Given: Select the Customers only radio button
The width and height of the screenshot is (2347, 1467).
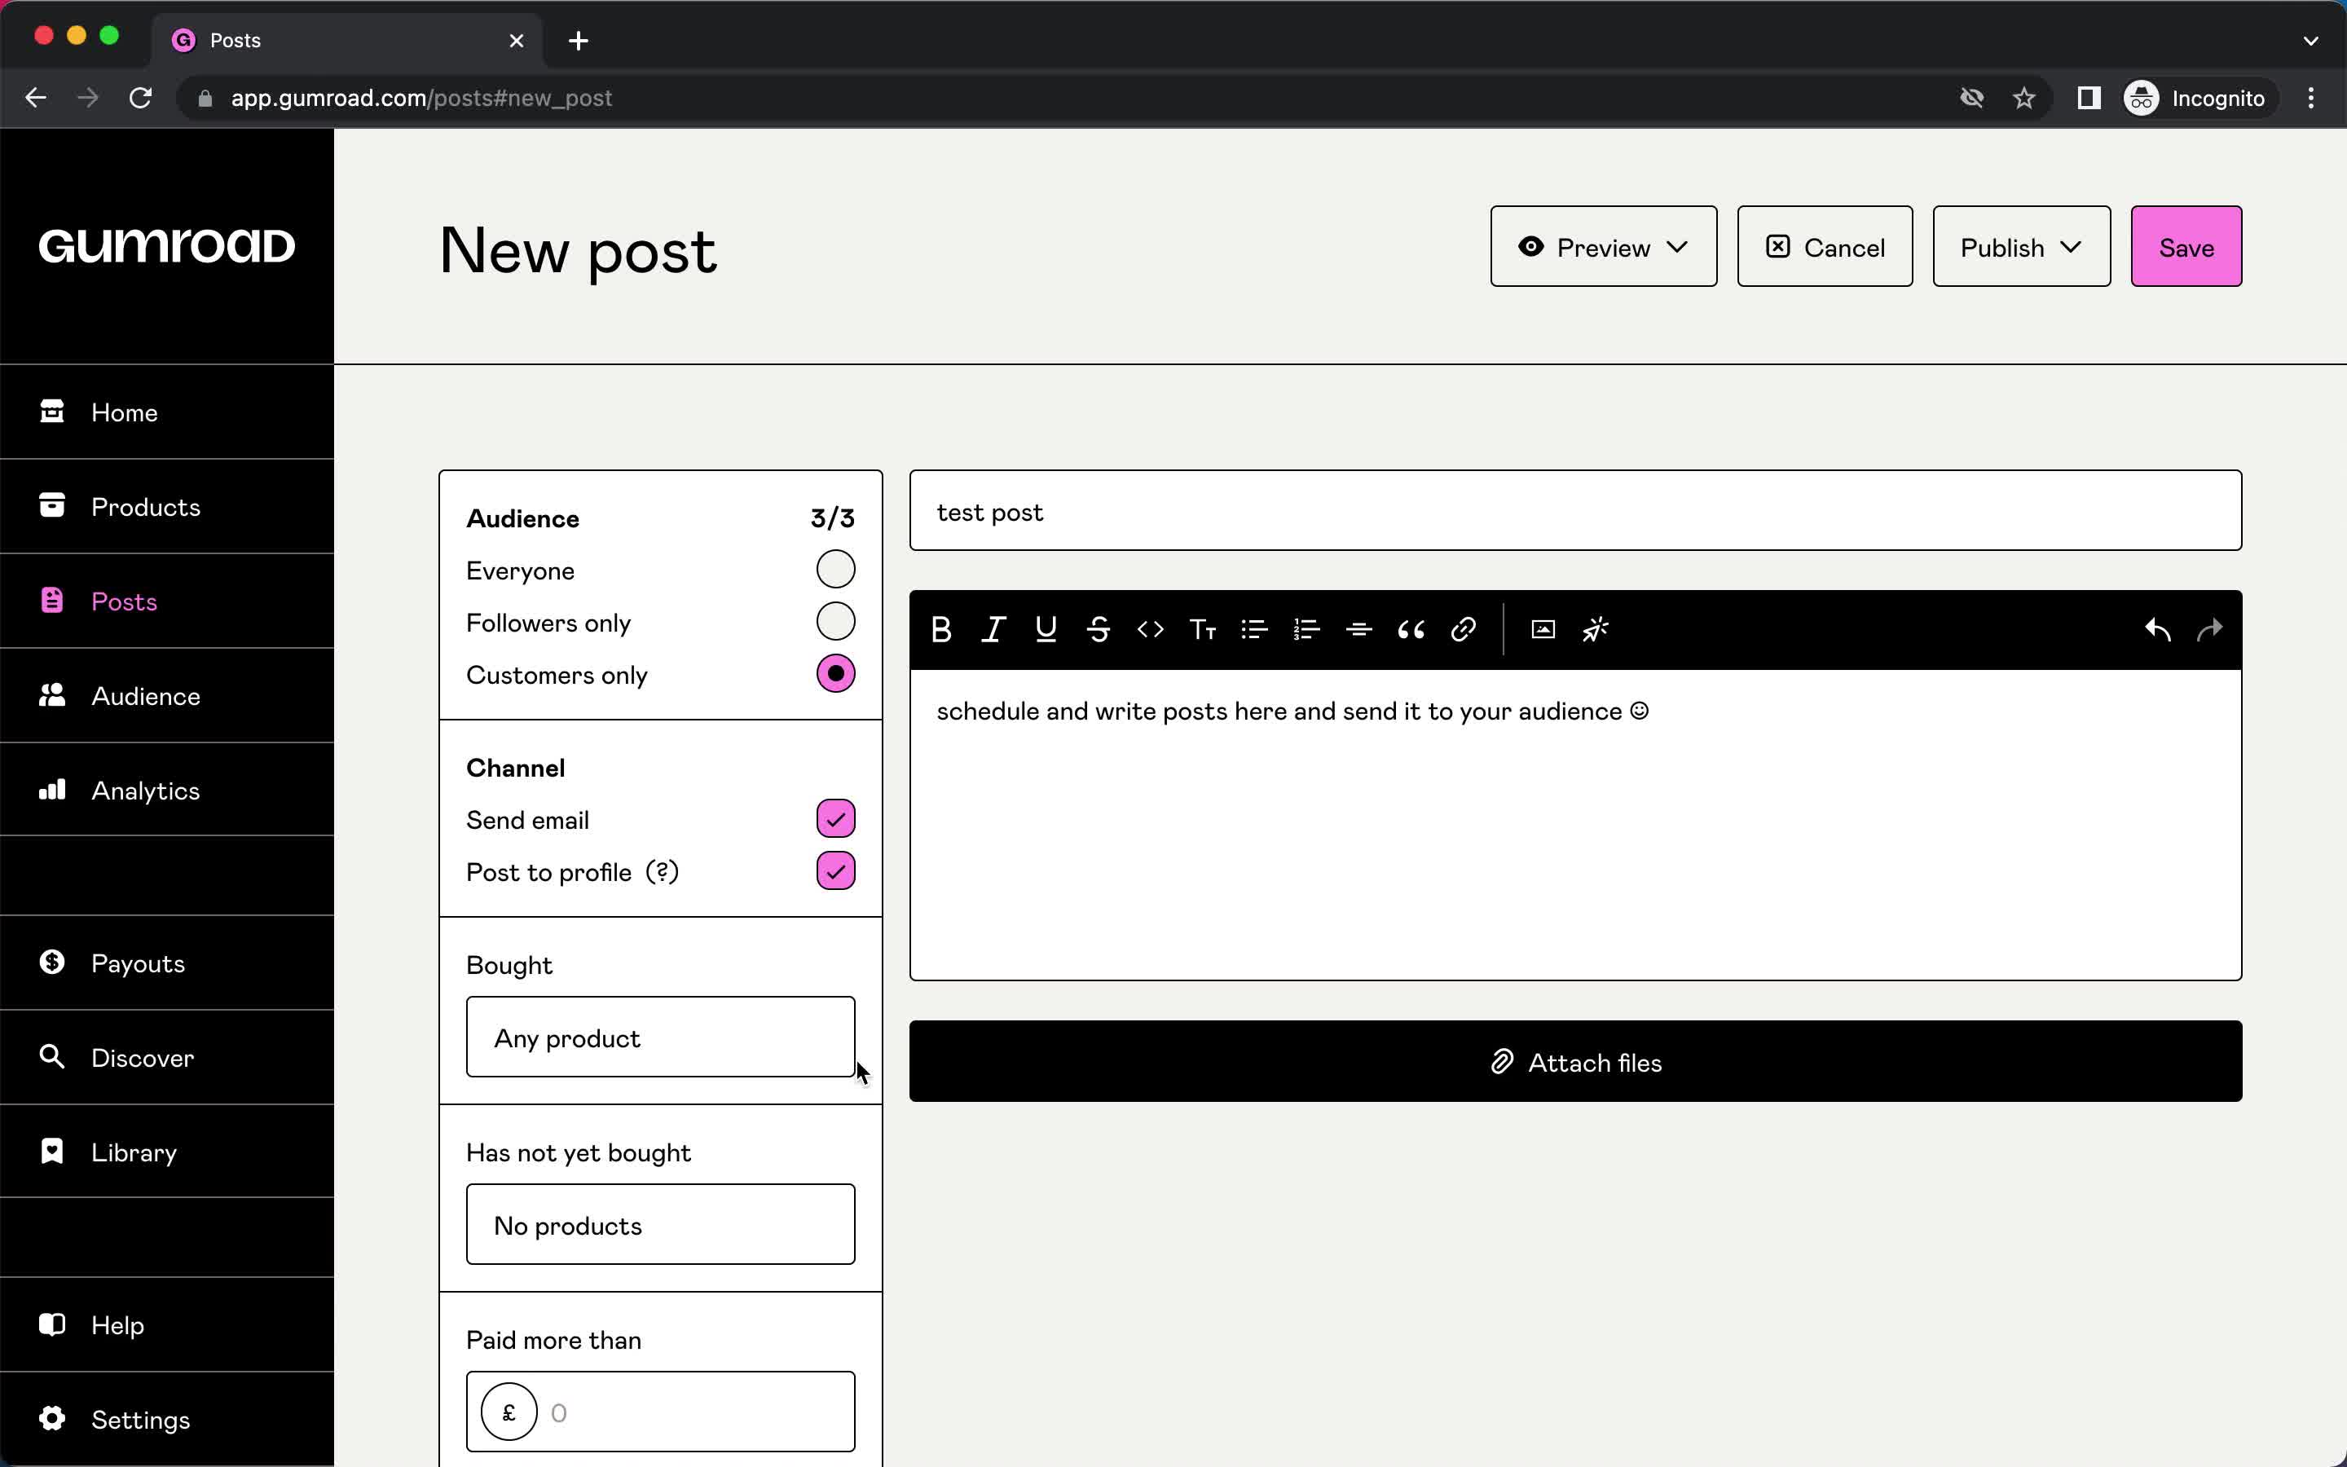Looking at the screenshot, I should (x=835, y=673).
